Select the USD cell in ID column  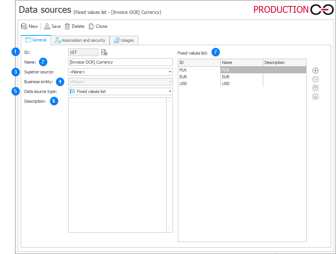click(x=199, y=84)
